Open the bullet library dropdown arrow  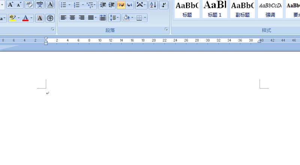pos(69,5)
